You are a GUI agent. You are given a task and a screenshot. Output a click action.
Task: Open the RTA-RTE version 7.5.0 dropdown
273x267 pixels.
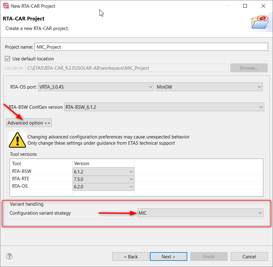pos(103,179)
